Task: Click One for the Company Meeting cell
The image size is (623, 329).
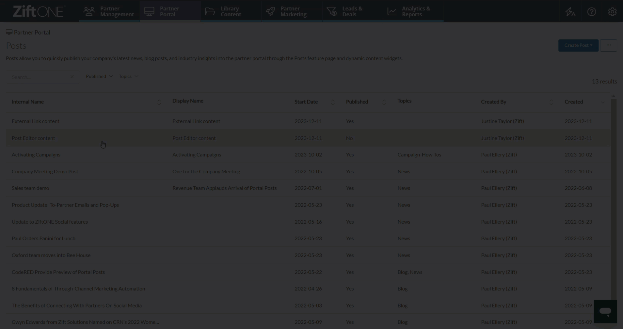Action: tap(206, 171)
